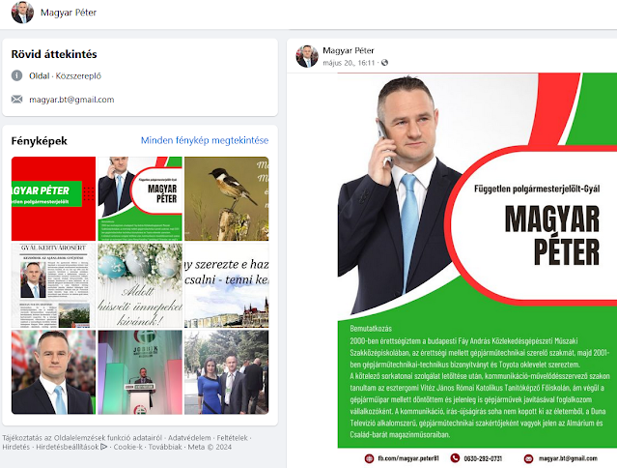The image size is (617, 468).
Task: Open the post author's profile avatar
Action: [x=307, y=56]
